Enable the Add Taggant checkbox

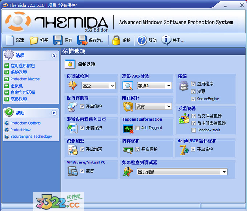[x=138, y=128]
